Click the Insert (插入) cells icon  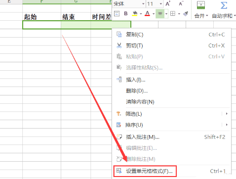pos(119,80)
